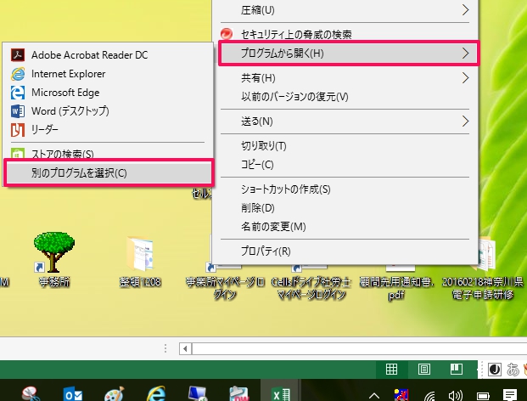Select Word (デスクトップ) from the submenu
527x401 pixels.
108,111
